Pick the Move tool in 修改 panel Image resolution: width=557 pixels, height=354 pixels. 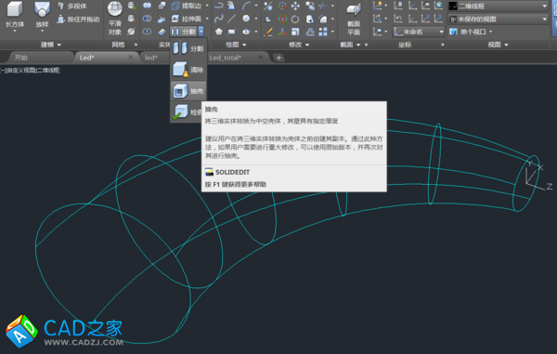[295, 6]
